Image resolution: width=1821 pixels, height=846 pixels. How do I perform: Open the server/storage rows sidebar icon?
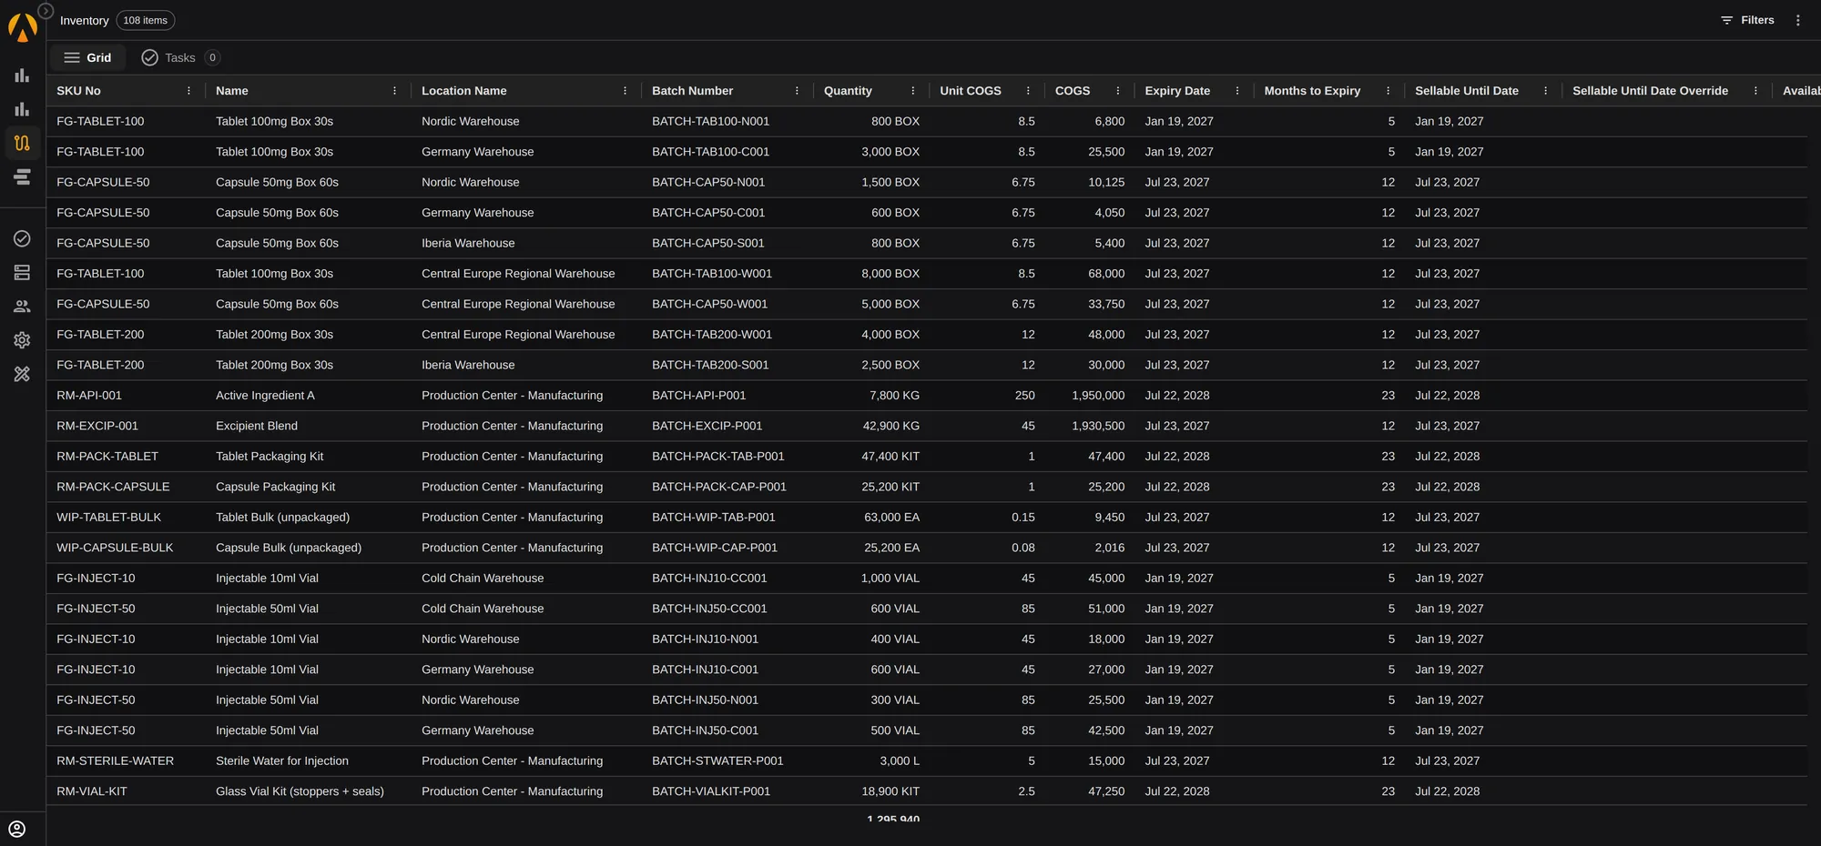(22, 272)
